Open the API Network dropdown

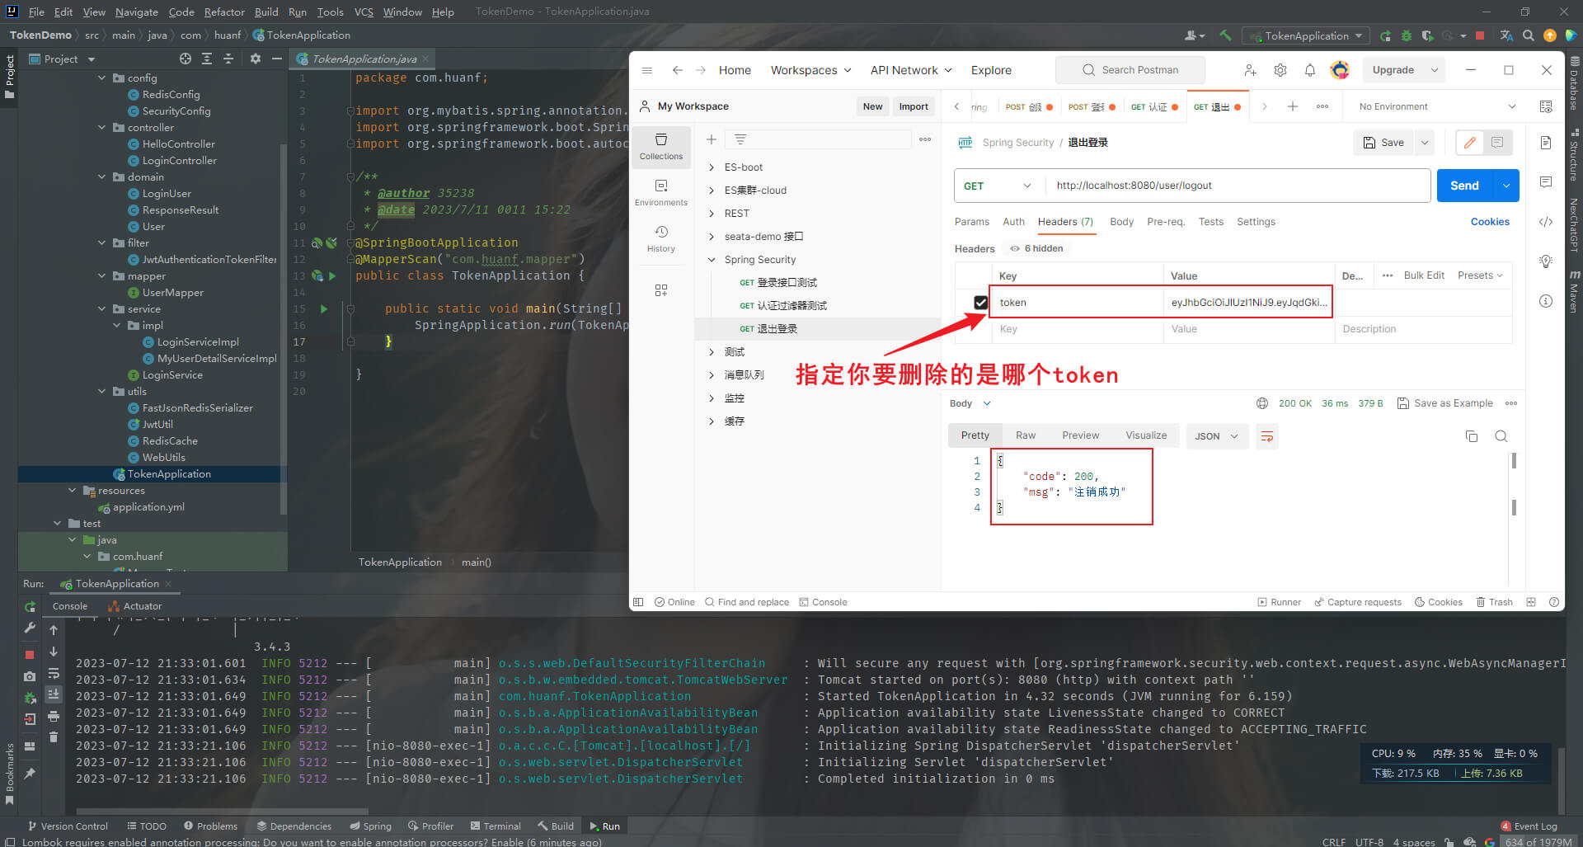click(x=911, y=70)
